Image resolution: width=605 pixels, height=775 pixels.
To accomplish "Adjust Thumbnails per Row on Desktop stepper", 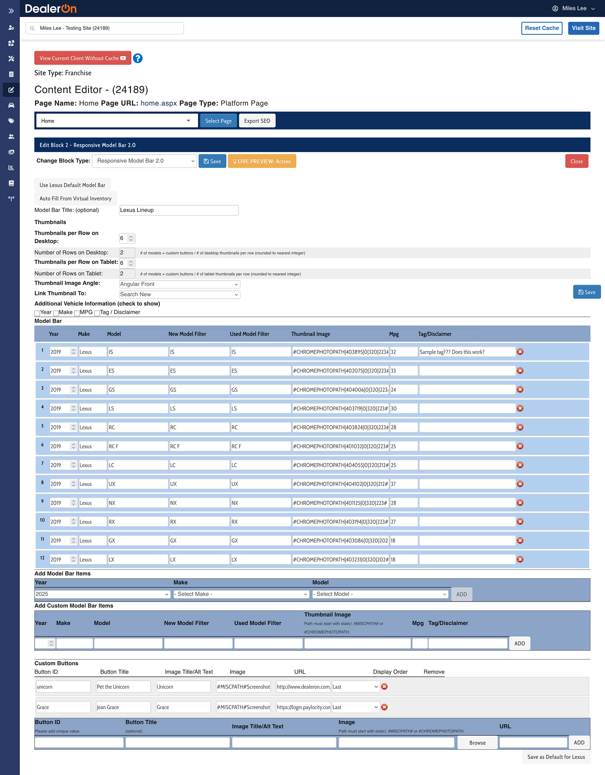I will (x=131, y=238).
